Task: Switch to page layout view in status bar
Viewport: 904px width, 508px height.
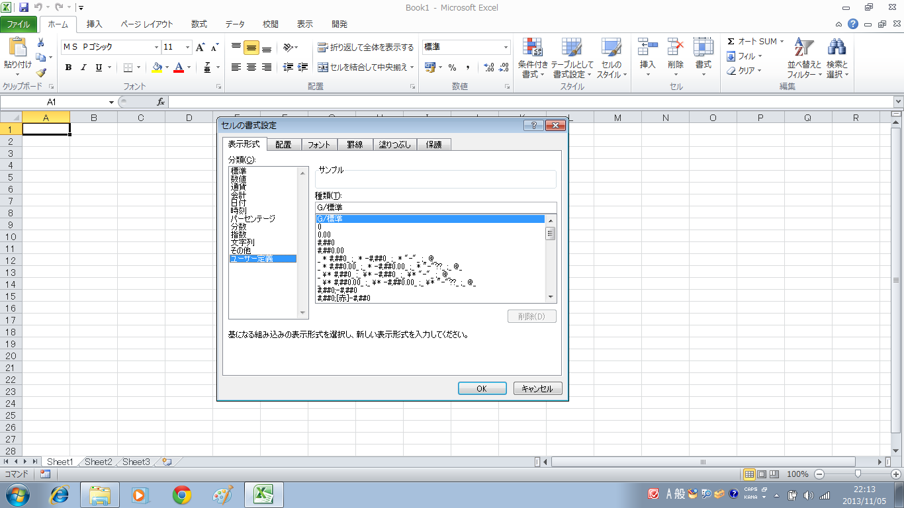Action: pos(762,474)
